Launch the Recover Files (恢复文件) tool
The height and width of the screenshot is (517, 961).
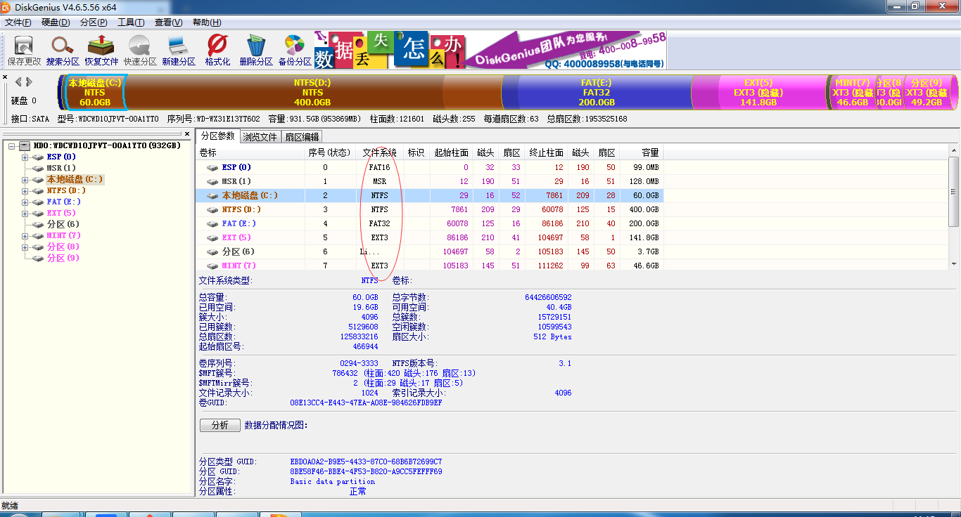[101, 51]
